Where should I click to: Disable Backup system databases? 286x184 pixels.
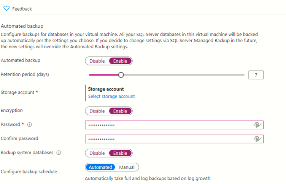(x=97, y=153)
